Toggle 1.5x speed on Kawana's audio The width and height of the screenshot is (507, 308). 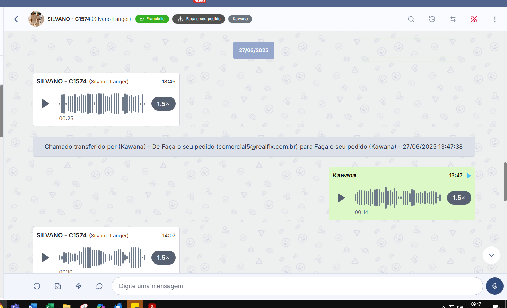click(x=459, y=198)
